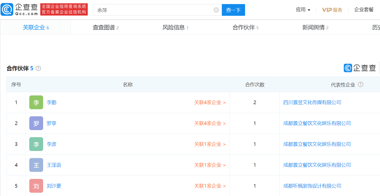Open the 新闻舆情 tab

pos(315,27)
